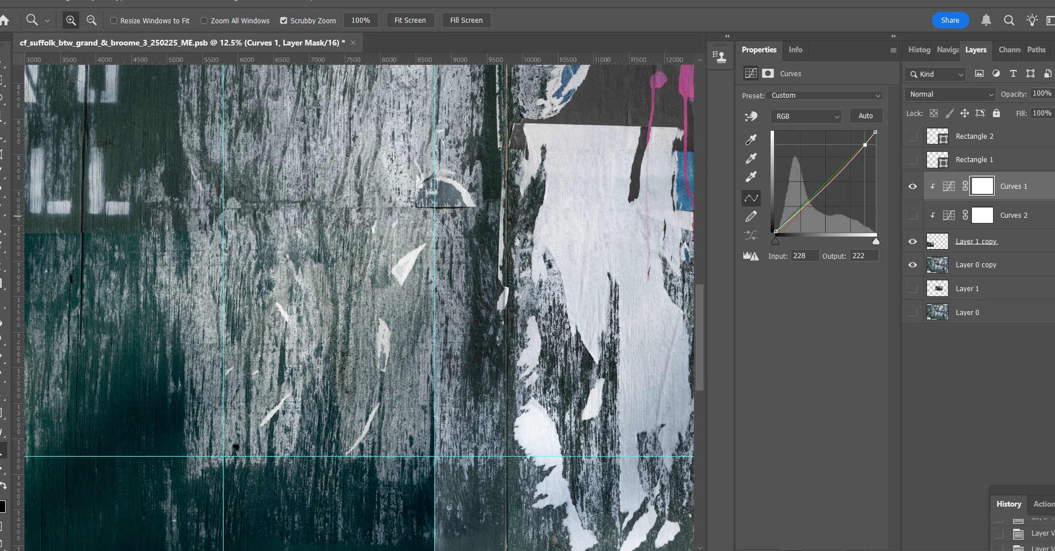
Task: Click the Fit Screen button
Action: pyautogui.click(x=410, y=20)
